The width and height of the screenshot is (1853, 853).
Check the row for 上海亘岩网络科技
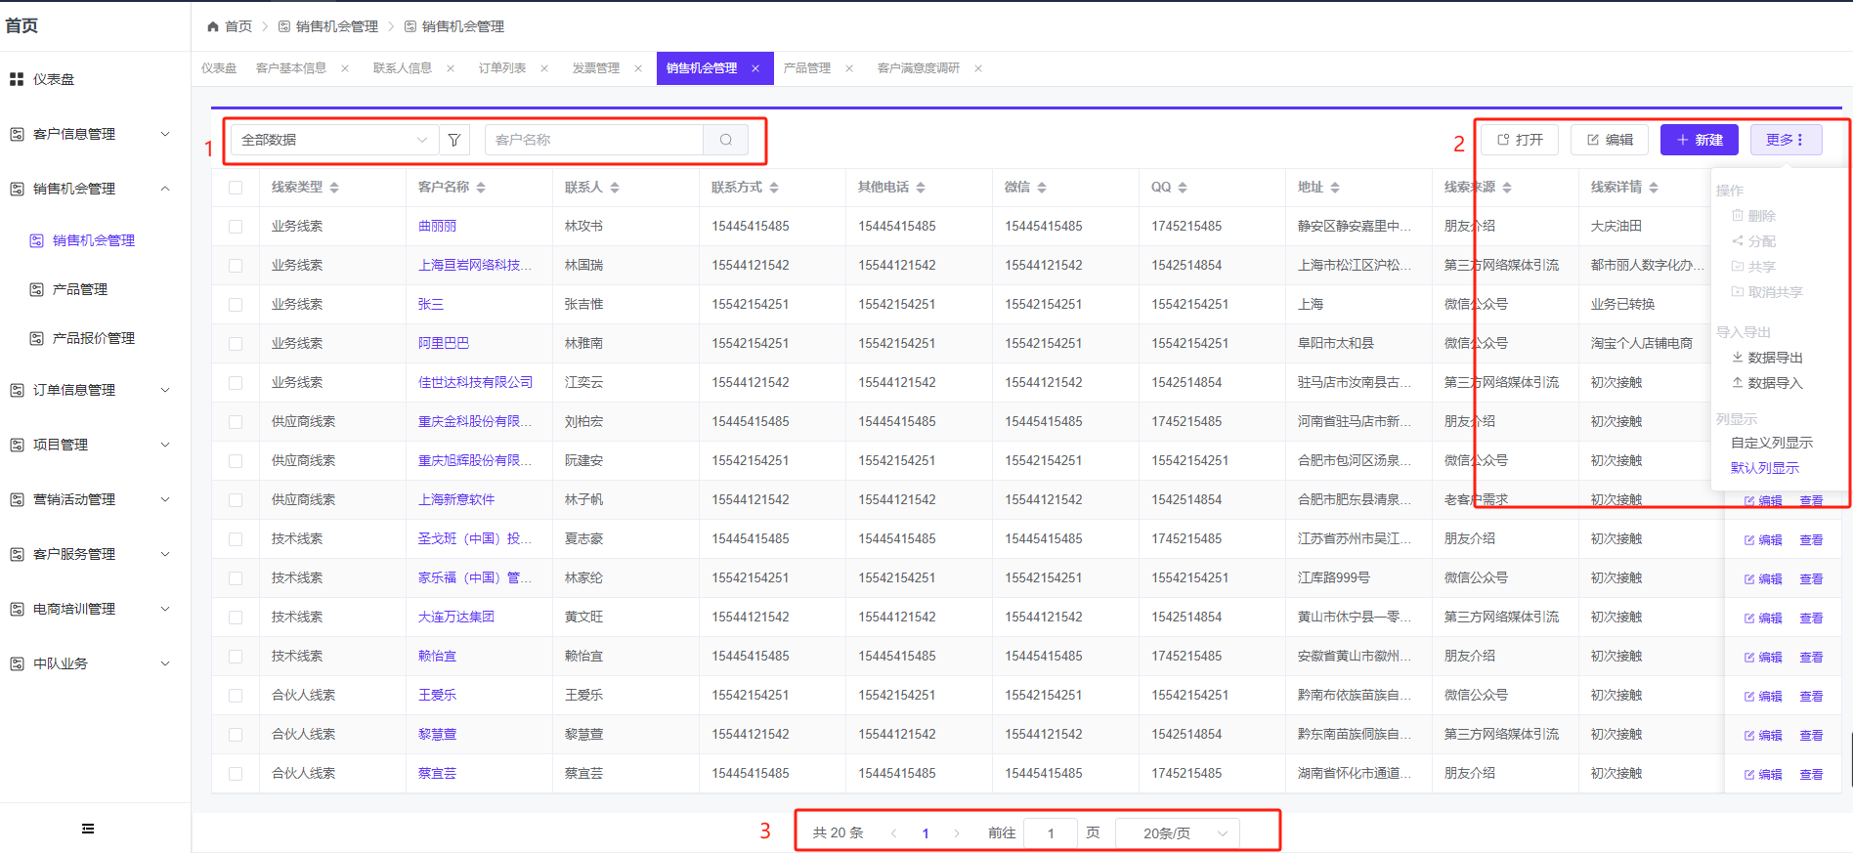(x=236, y=265)
